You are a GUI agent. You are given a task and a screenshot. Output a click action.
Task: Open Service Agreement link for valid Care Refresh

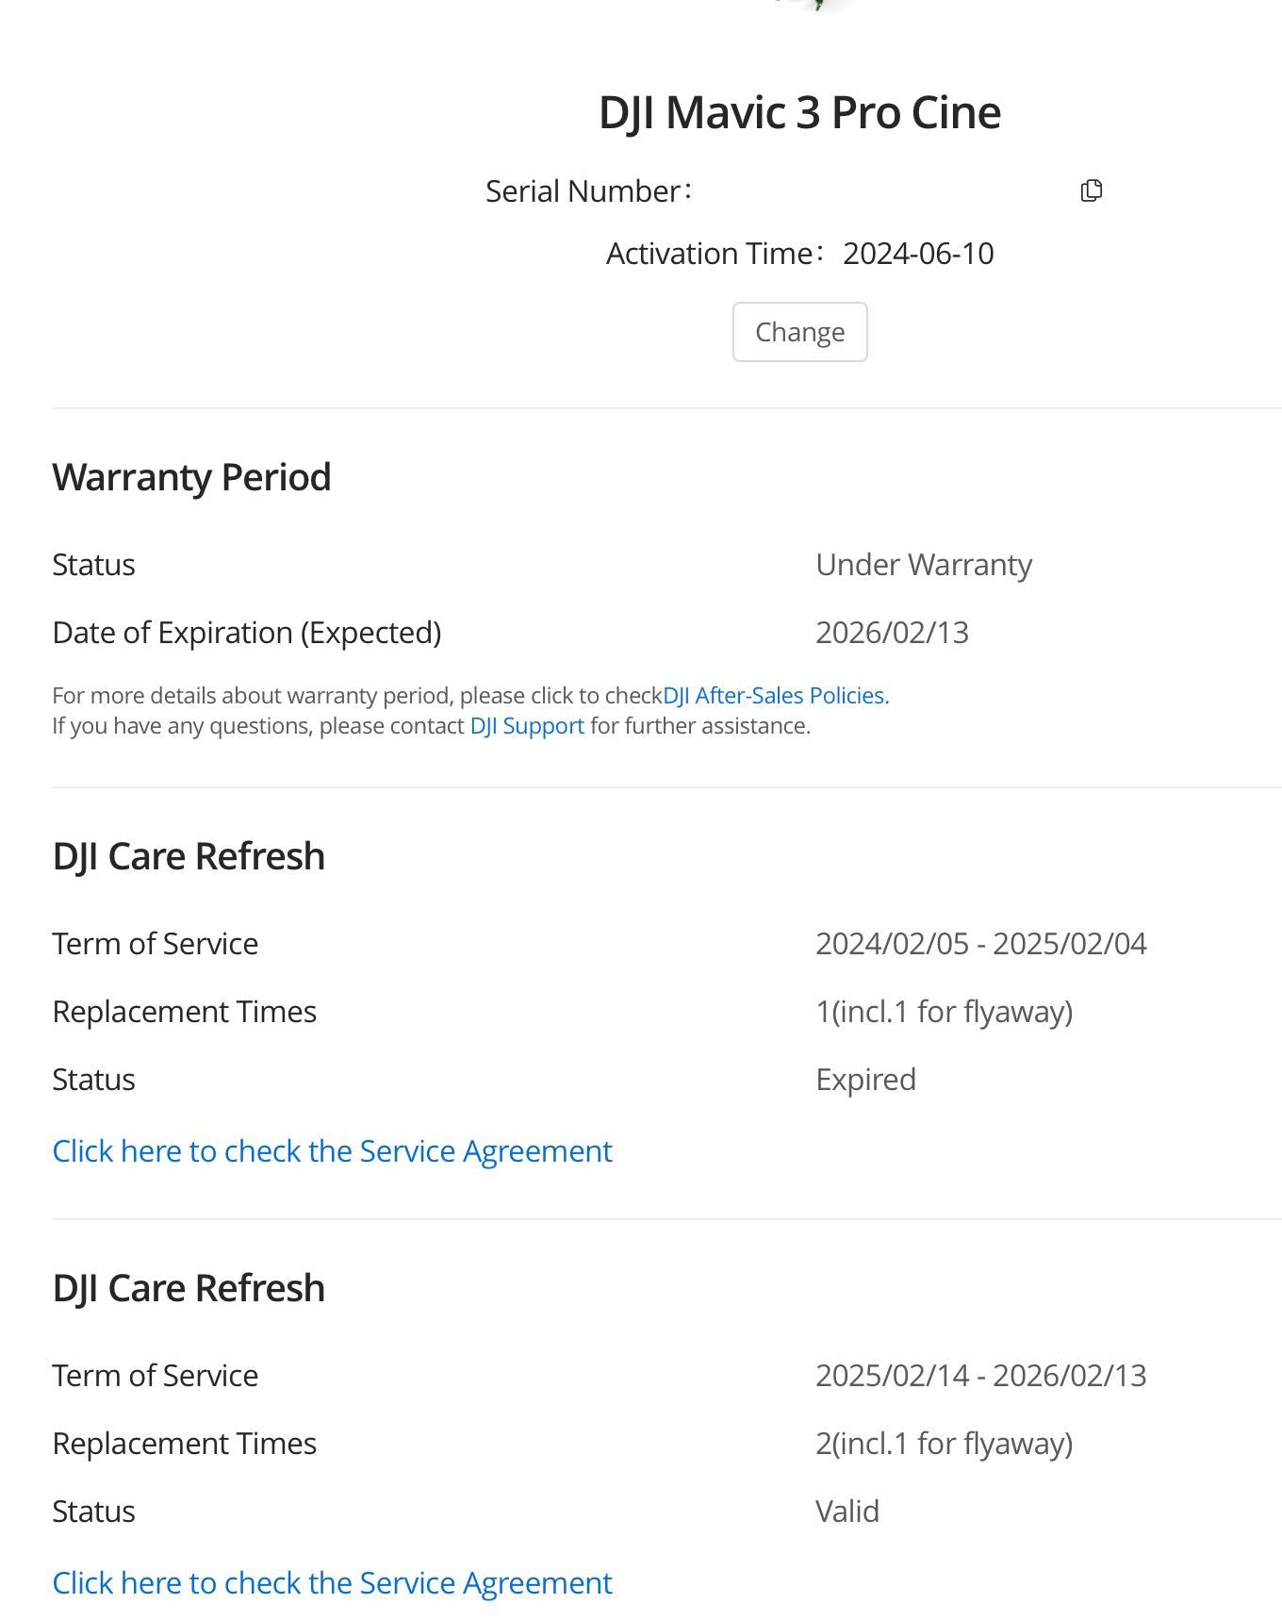click(332, 1582)
